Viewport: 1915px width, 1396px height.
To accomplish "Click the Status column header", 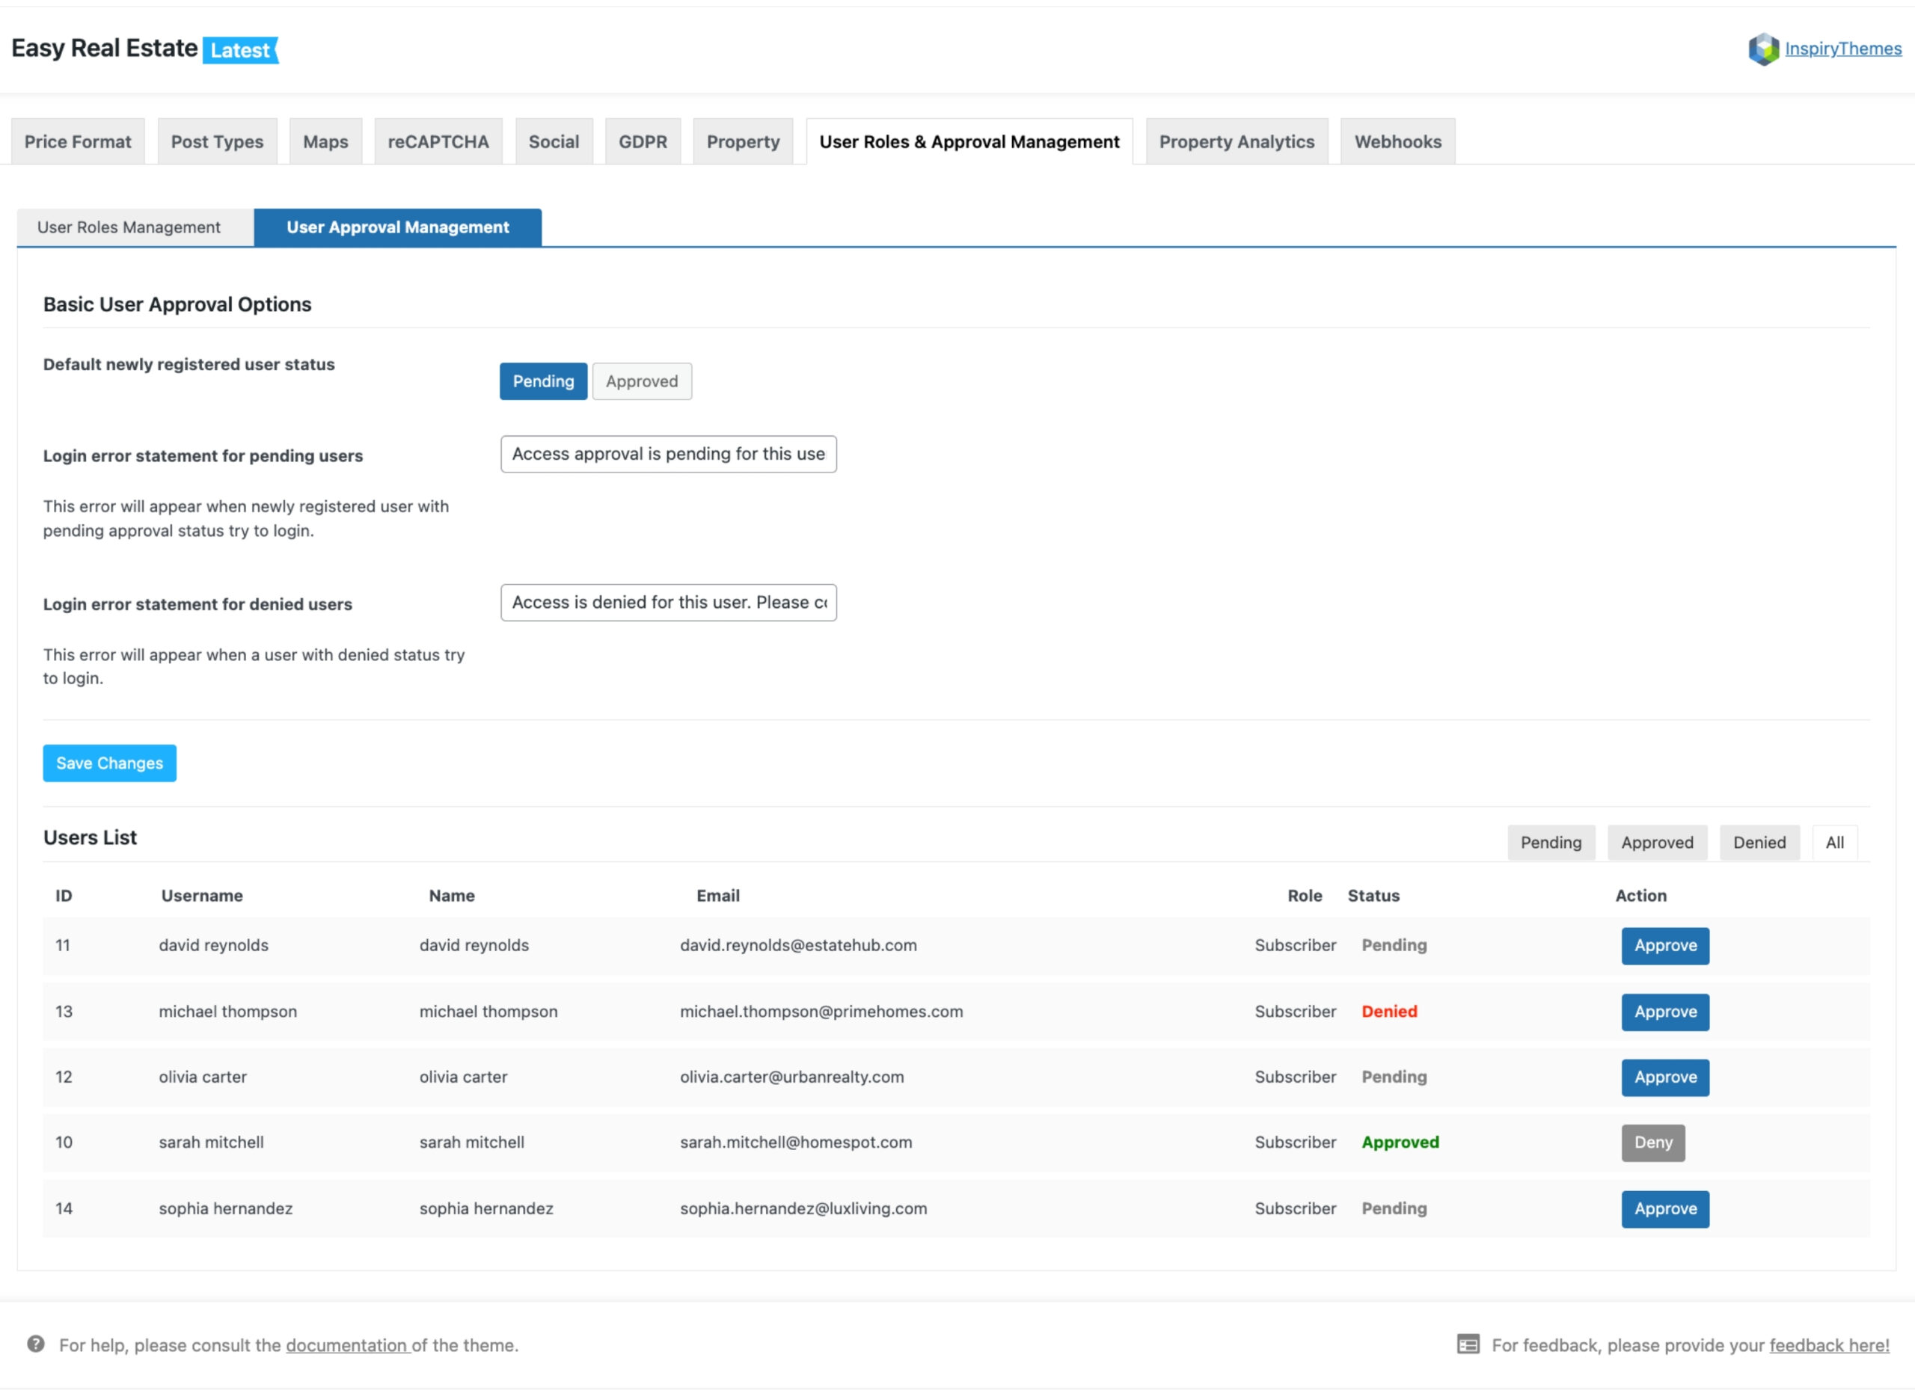I will (1373, 895).
